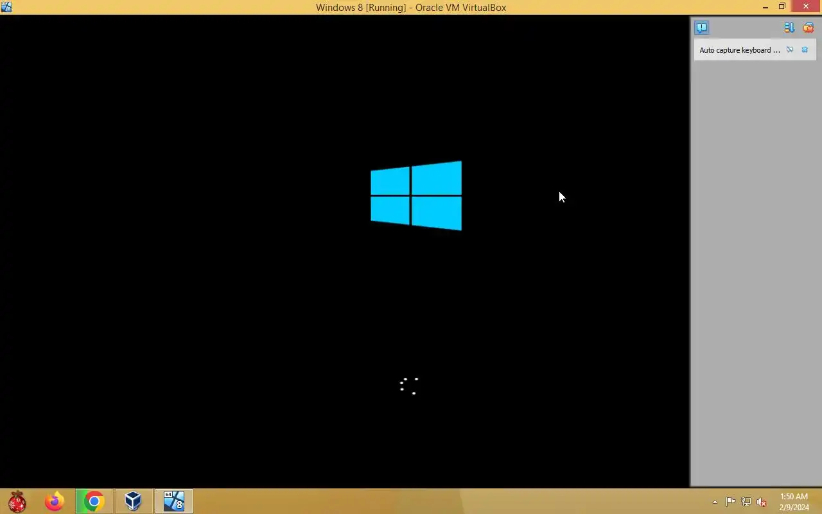The image size is (822, 514).
Task: Minimize the VirtualBox VM window
Action: pos(765,7)
